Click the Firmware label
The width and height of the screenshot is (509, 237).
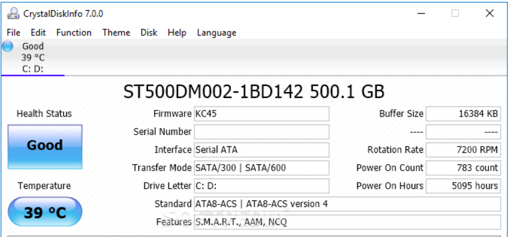(172, 114)
